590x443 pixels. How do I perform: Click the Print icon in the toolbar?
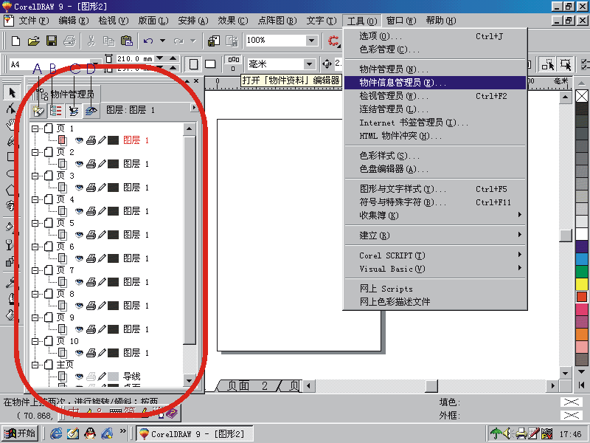click(69, 41)
